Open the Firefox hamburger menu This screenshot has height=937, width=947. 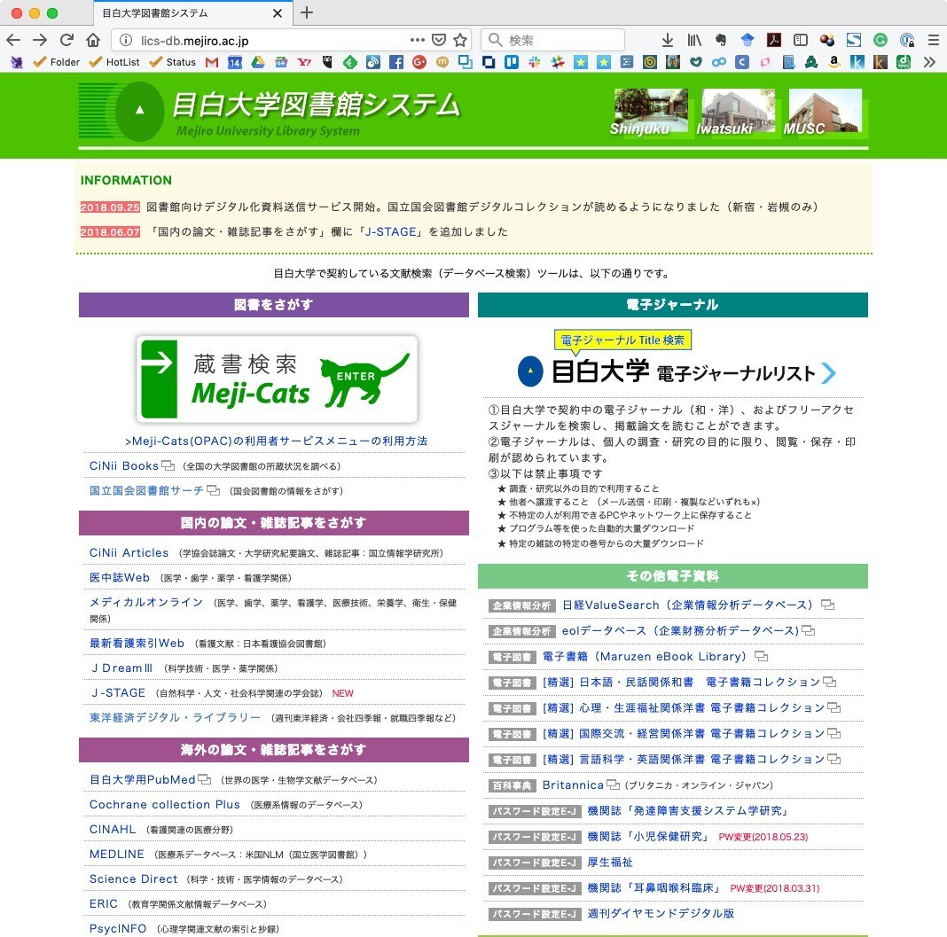(933, 41)
